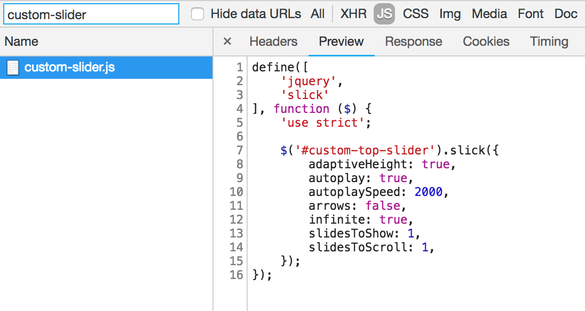Open the Cookies tab
585x311 pixels.
[x=486, y=42]
